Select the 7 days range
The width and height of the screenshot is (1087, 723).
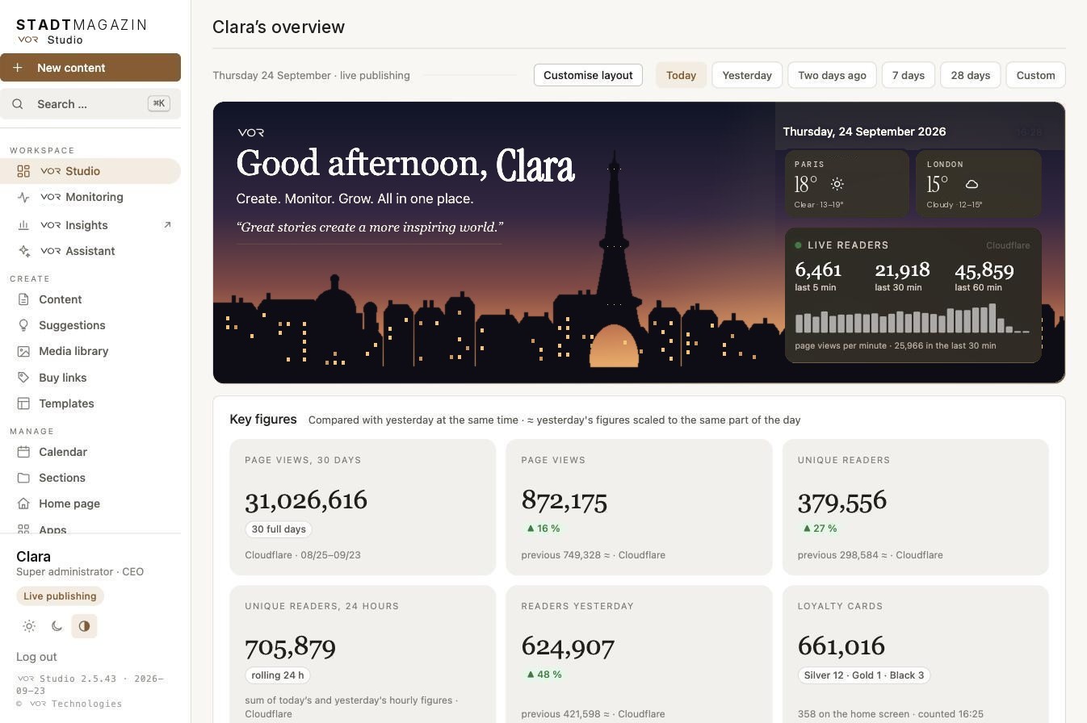(909, 75)
